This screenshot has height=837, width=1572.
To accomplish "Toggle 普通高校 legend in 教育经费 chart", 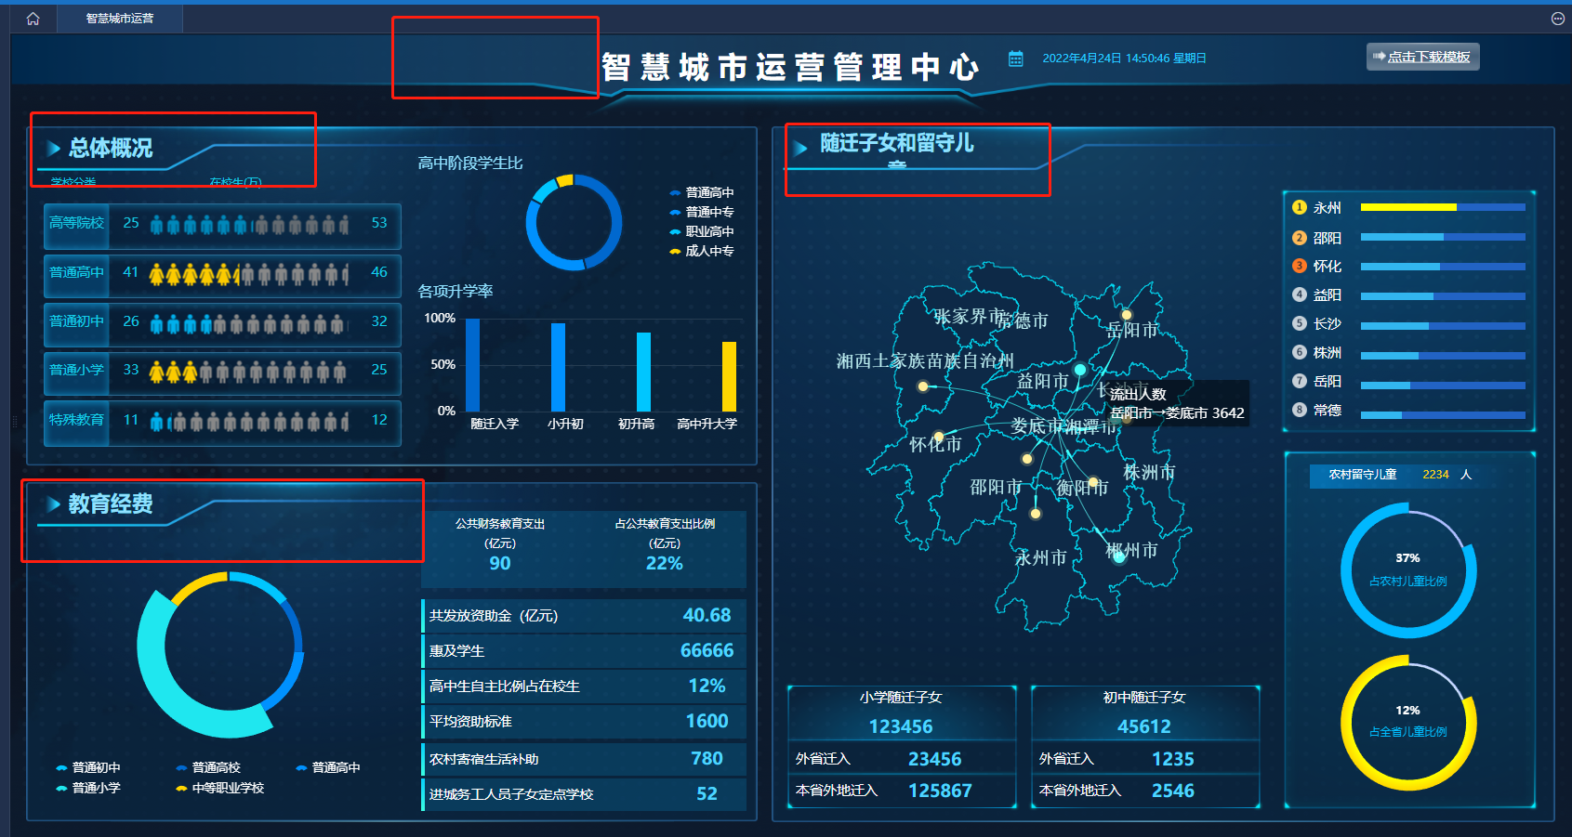I will click(x=208, y=767).
